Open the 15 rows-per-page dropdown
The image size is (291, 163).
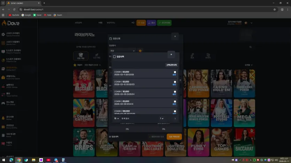click(116, 119)
